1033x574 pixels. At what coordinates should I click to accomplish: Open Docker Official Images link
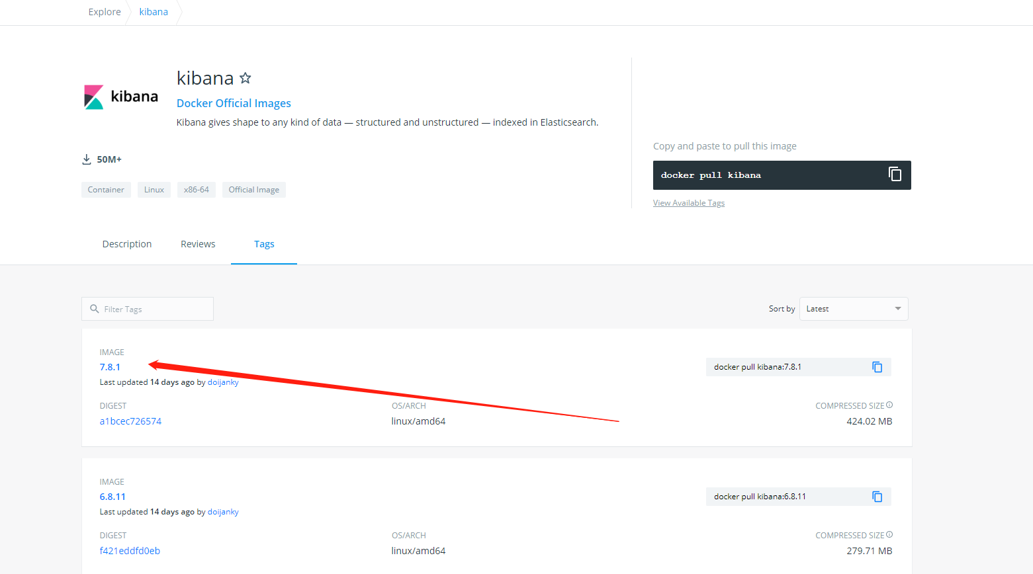(x=234, y=103)
